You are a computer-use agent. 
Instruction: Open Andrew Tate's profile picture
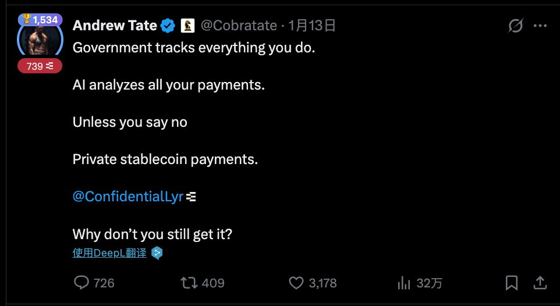coord(40,41)
